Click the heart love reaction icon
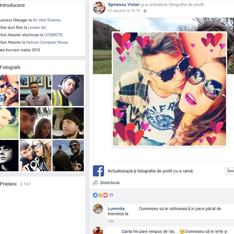 coord(105,195)
